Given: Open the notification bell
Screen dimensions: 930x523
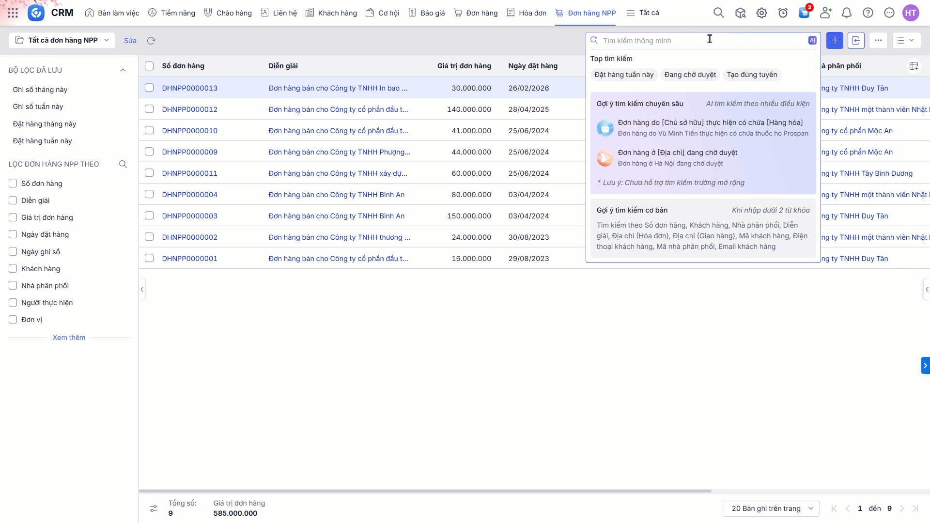Looking at the screenshot, I should pyautogui.click(x=846, y=13).
